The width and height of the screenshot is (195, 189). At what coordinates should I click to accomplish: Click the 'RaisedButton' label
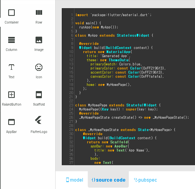point(11,104)
